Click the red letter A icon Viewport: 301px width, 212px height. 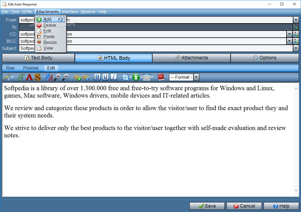click(29, 77)
